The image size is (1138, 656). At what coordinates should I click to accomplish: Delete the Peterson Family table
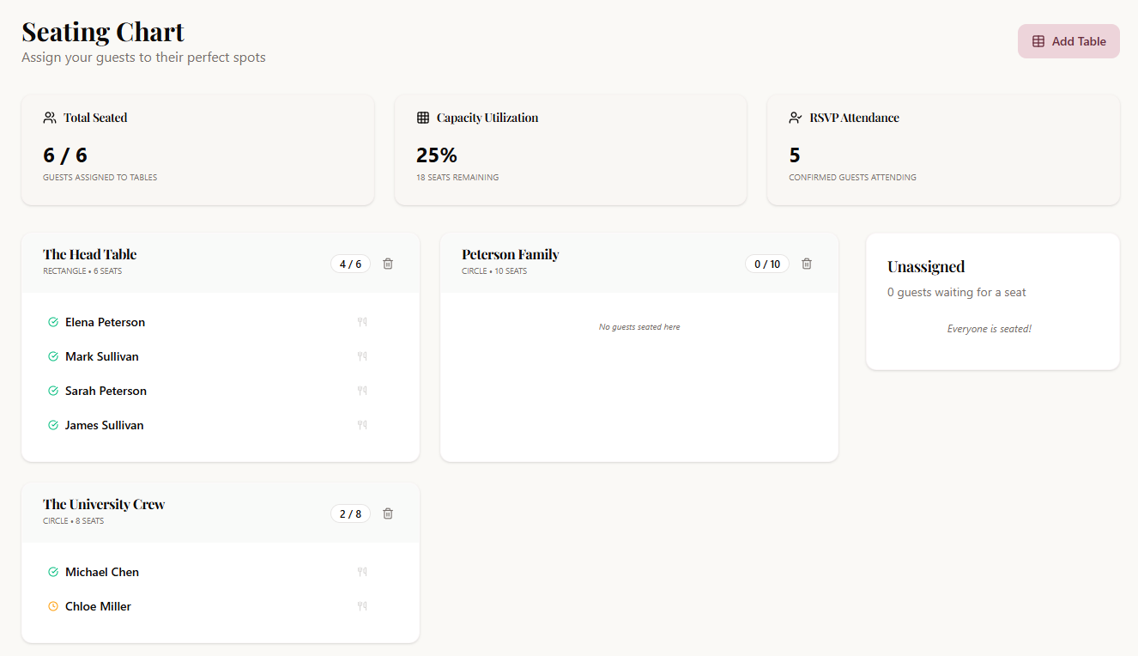(x=807, y=264)
